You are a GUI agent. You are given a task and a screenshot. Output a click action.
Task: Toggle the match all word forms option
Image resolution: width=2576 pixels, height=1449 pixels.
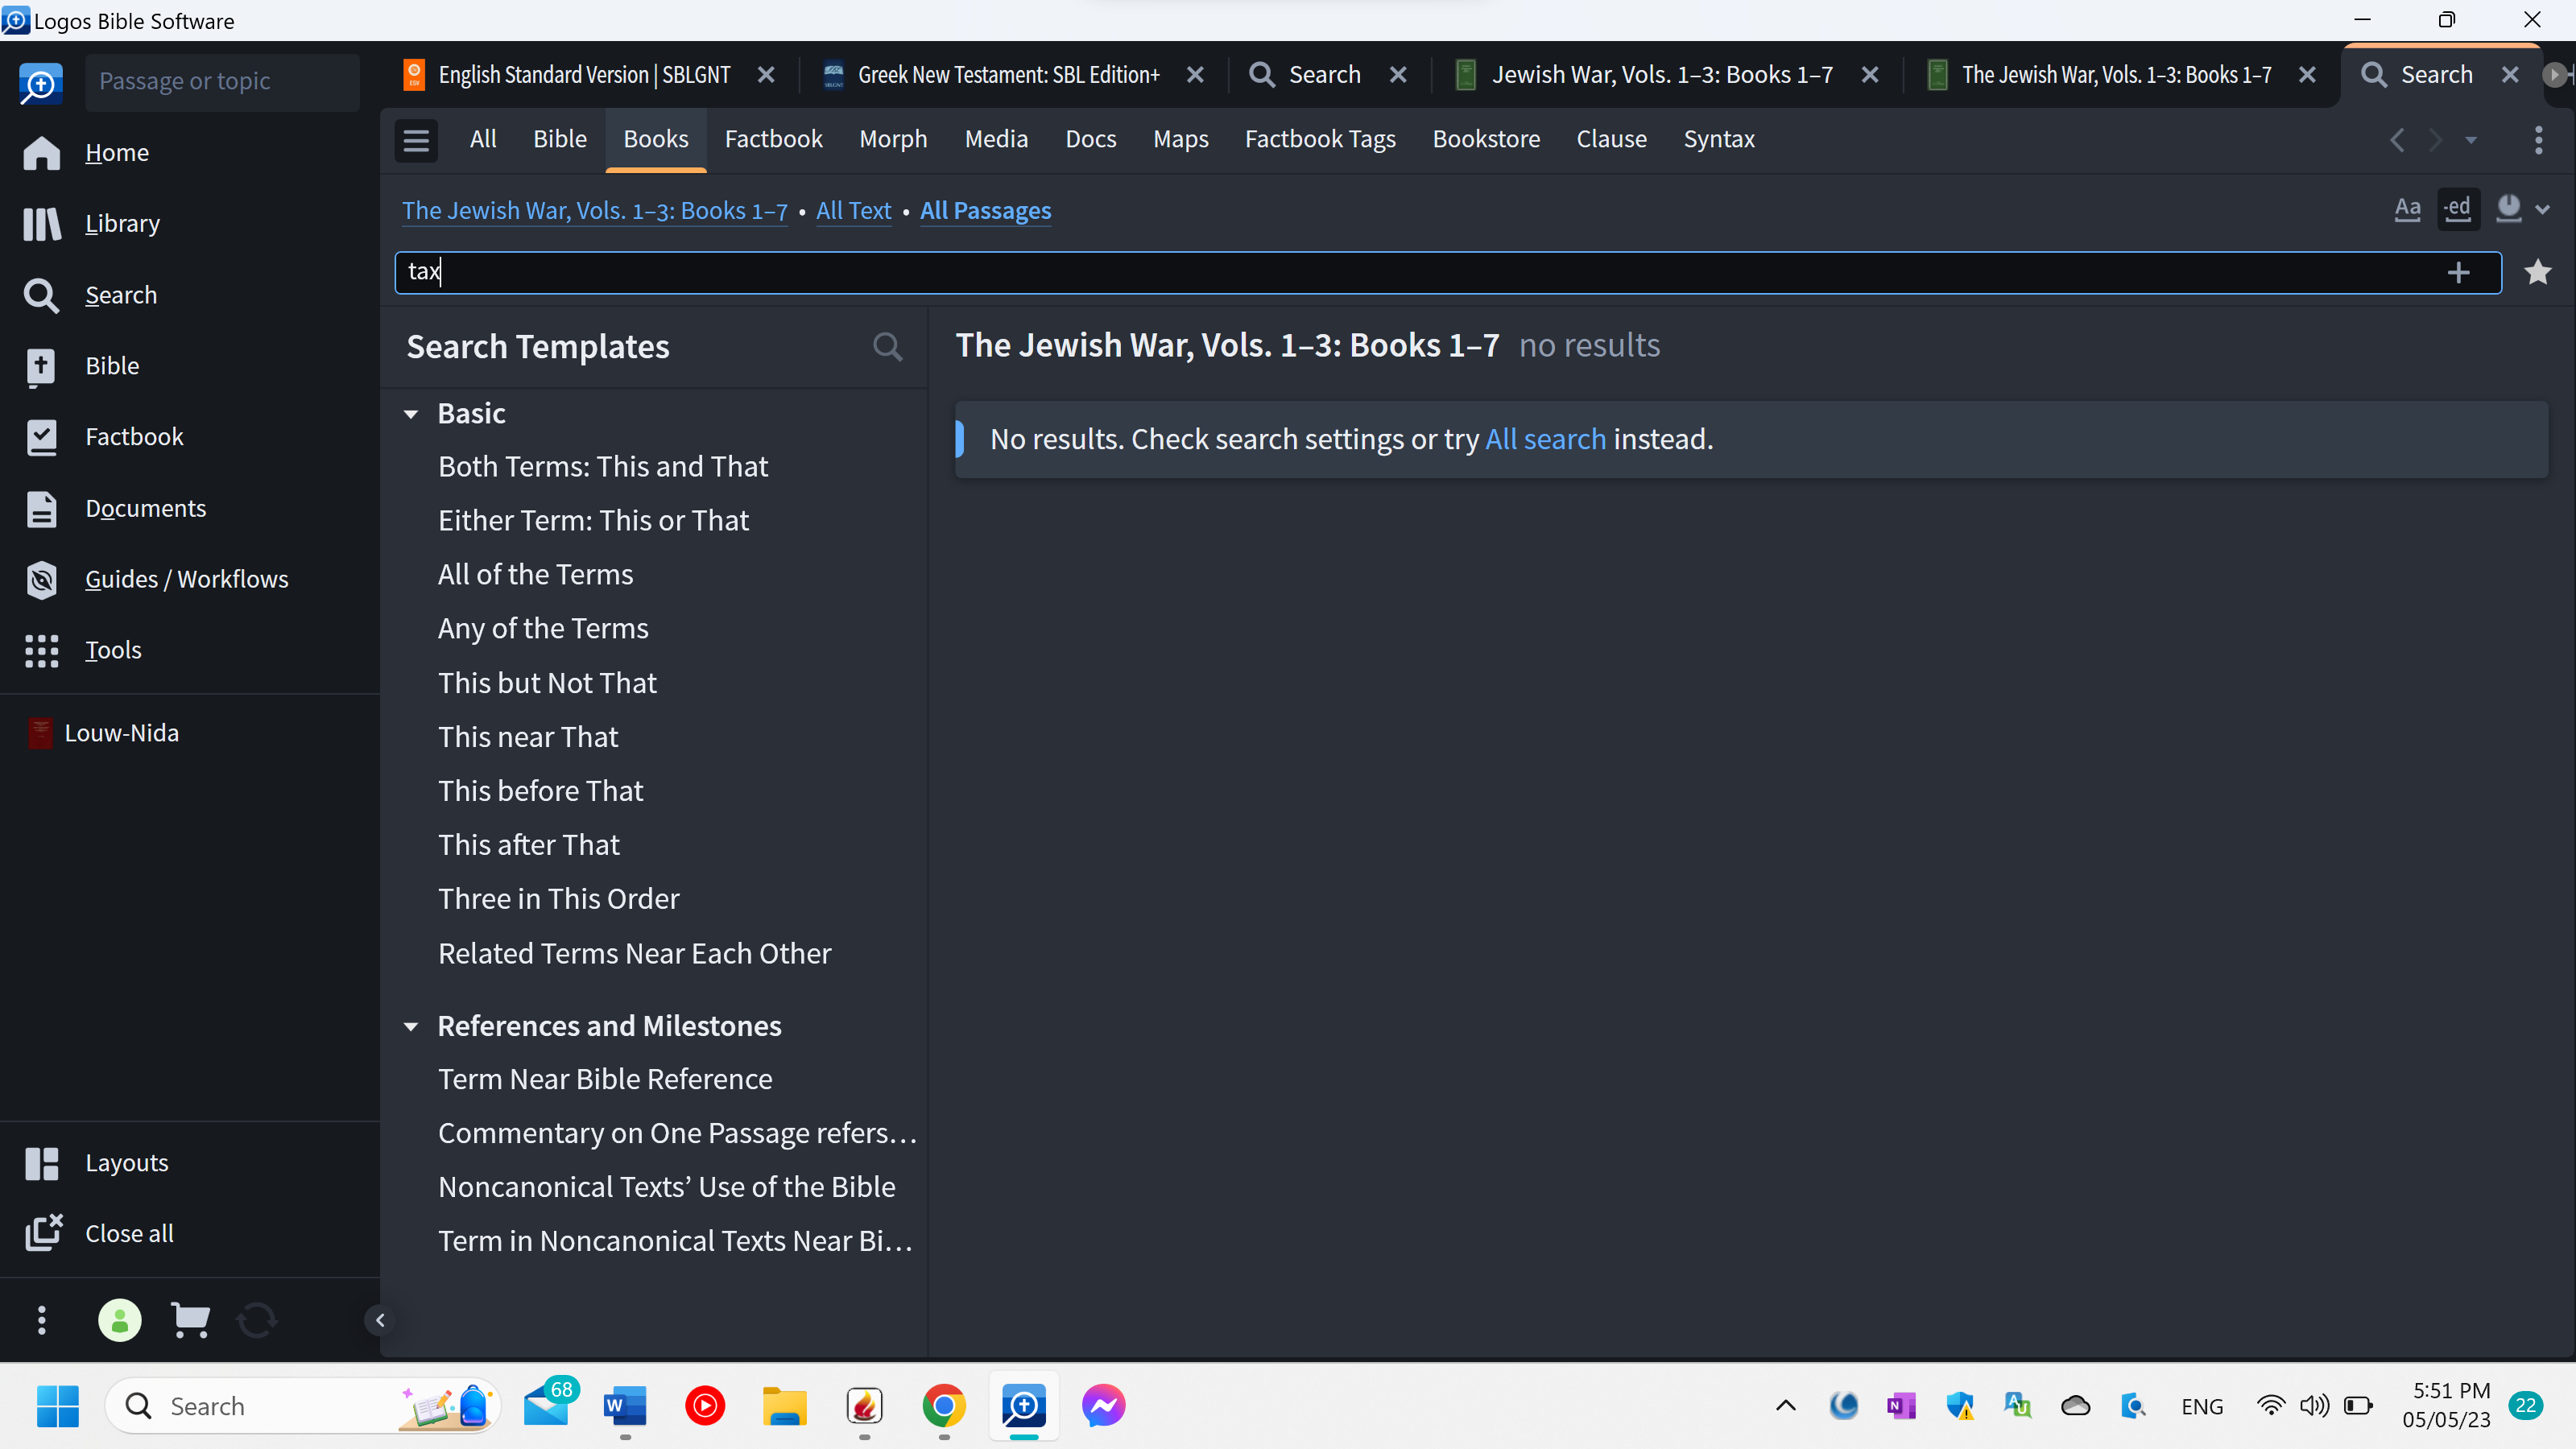tap(2457, 209)
